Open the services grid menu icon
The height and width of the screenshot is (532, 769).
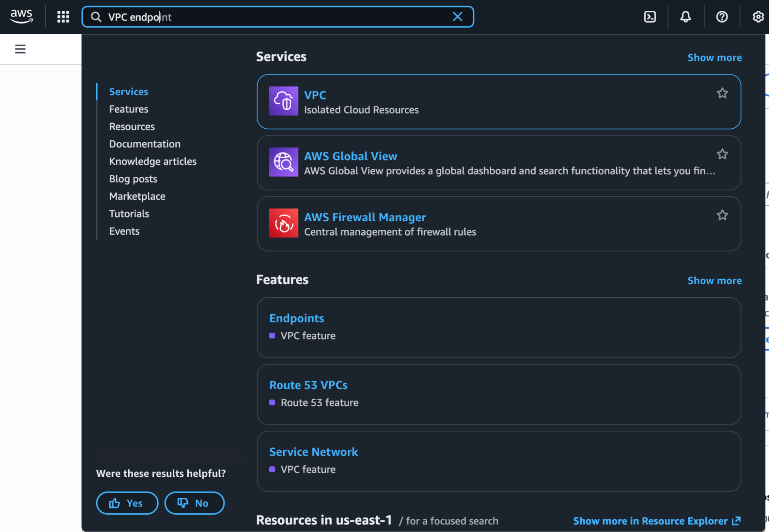63,17
